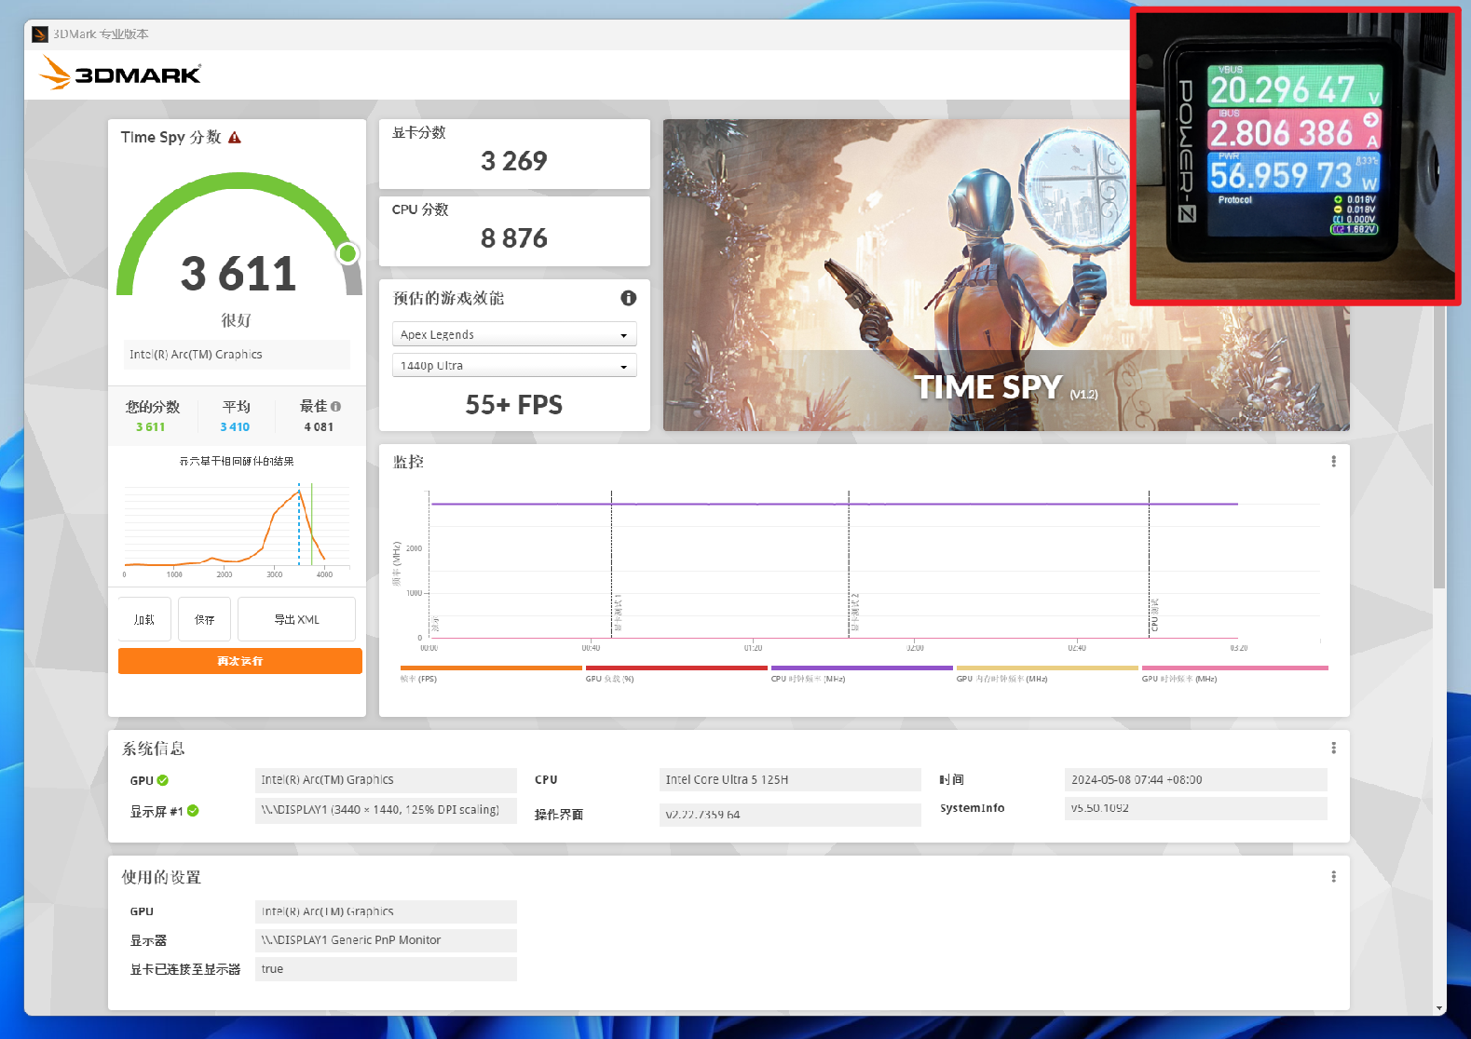The image size is (1471, 1039).
Task: Click the 3DMark title bar app icon
Action: tap(40, 34)
